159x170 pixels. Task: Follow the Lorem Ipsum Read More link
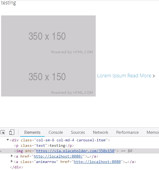pyautogui.click(x=124, y=76)
